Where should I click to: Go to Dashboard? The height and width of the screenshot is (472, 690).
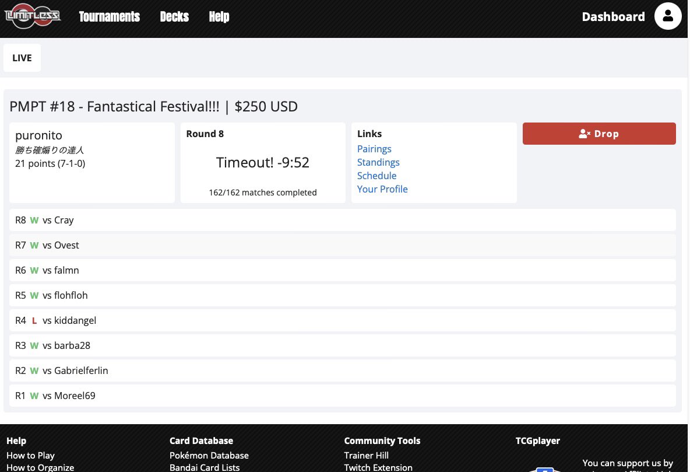tap(613, 17)
